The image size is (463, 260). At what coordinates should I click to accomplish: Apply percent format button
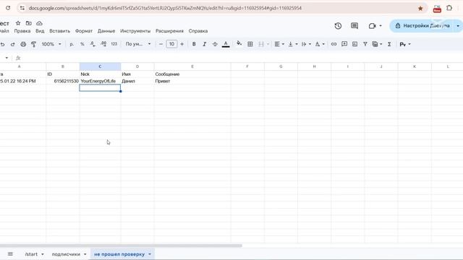[x=82, y=44]
